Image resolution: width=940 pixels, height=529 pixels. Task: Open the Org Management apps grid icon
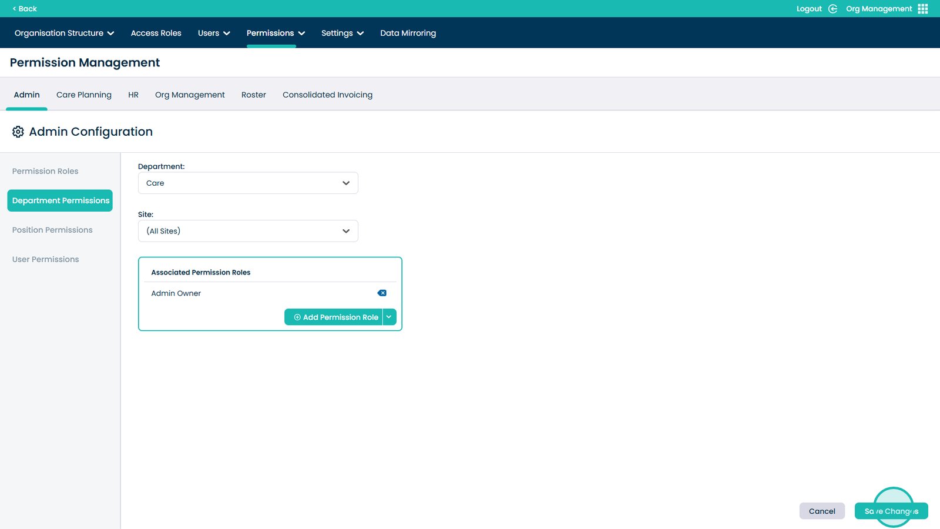click(922, 9)
